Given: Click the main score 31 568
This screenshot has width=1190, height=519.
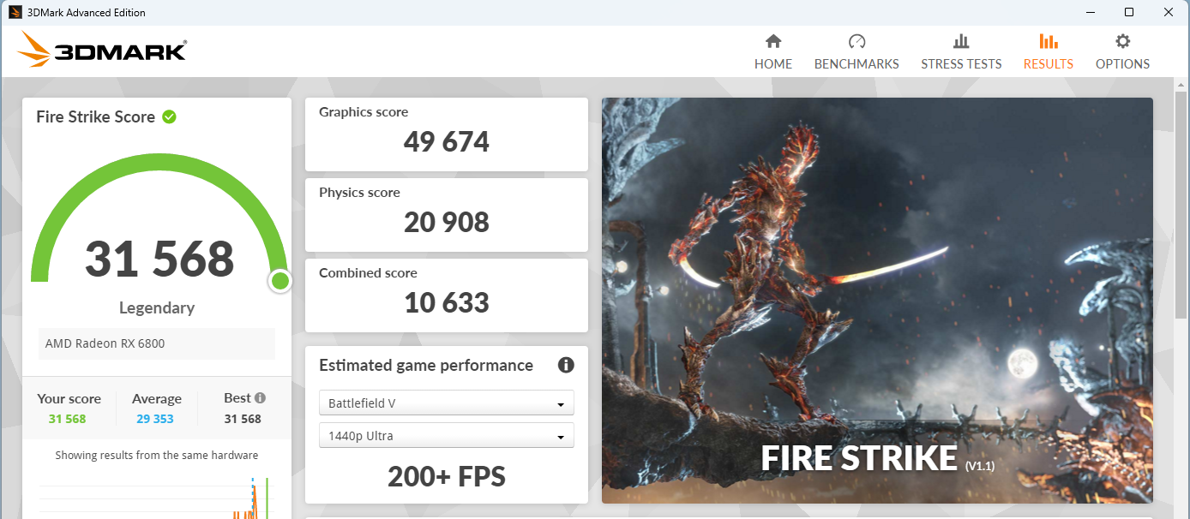Looking at the screenshot, I should click(x=159, y=258).
